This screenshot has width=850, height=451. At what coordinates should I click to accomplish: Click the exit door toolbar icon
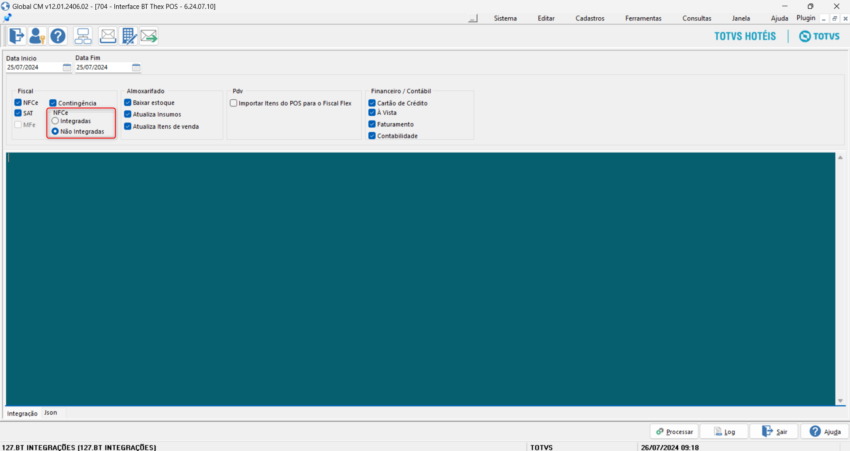pyautogui.click(x=16, y=36)
